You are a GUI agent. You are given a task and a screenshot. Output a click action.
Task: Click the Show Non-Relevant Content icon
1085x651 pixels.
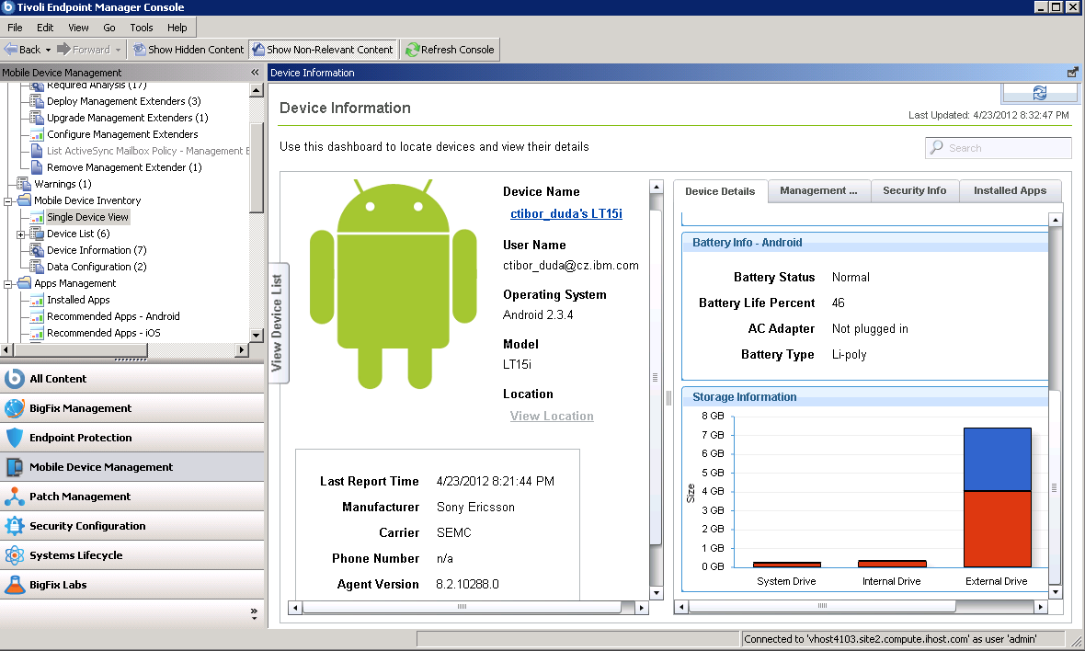pos(258,49)
